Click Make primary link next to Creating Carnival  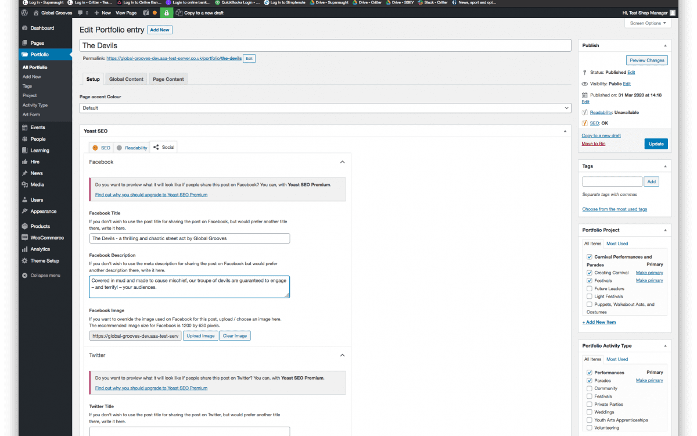(649, 273)
